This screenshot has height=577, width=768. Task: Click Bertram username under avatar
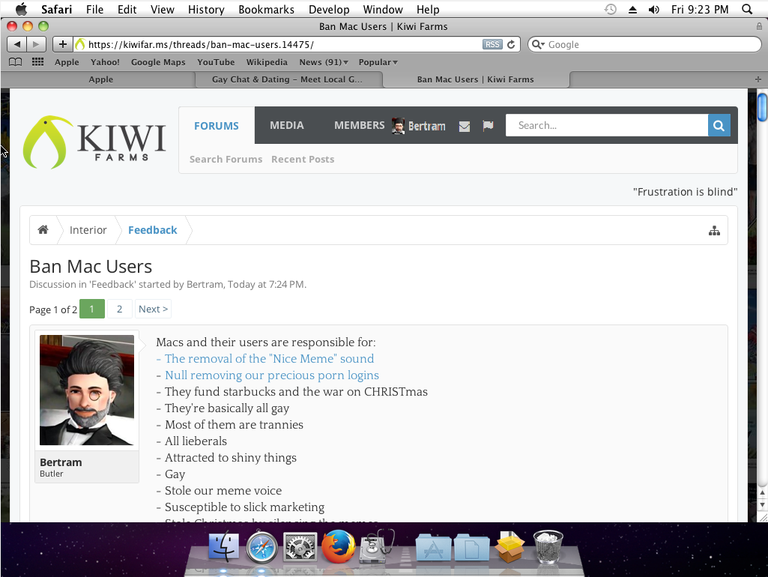(x=61, y=462)
